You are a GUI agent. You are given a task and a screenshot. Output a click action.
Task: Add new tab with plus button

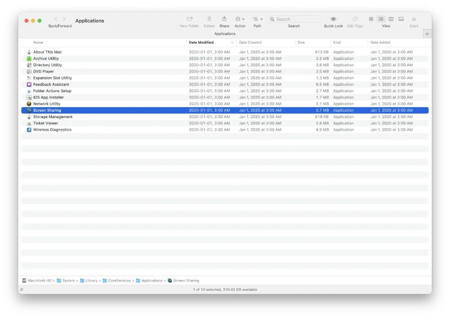click(x=427, y=34)
